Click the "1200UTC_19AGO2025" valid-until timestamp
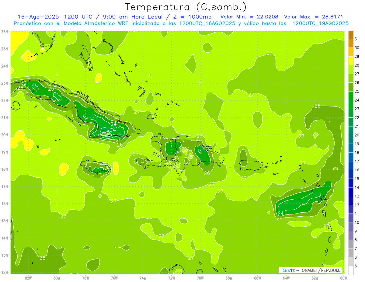The image size is (365, 282). coord(321,23)
